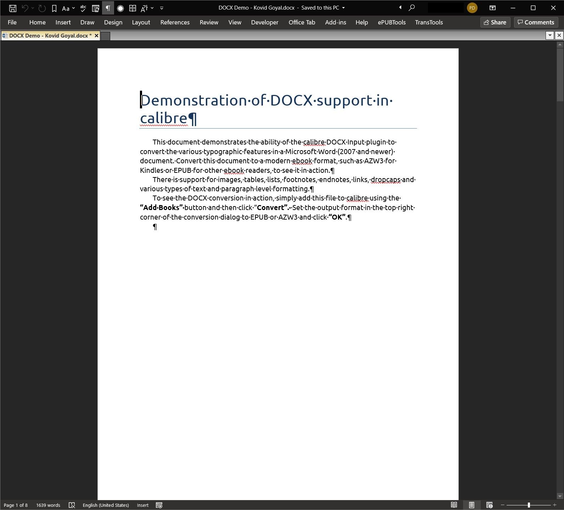Open the ePUBTools ribbon tab
564x510 pixels.
pyautogui.click(x=392, y=22)
